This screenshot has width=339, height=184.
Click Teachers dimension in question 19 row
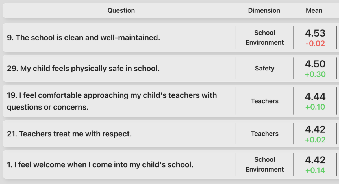coord(265,101)
